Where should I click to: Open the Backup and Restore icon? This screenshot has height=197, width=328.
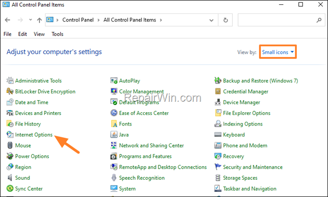pos(218,81)
